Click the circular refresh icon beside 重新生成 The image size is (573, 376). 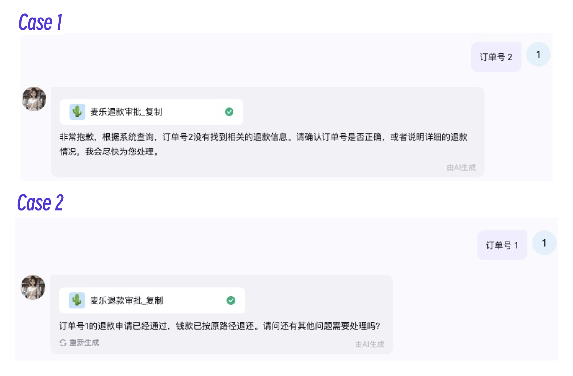(x=63, y=343)
